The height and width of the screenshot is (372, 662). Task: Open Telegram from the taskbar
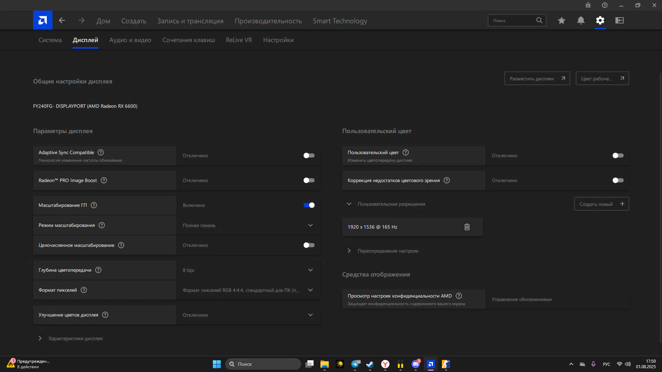[x=355, y=364]
